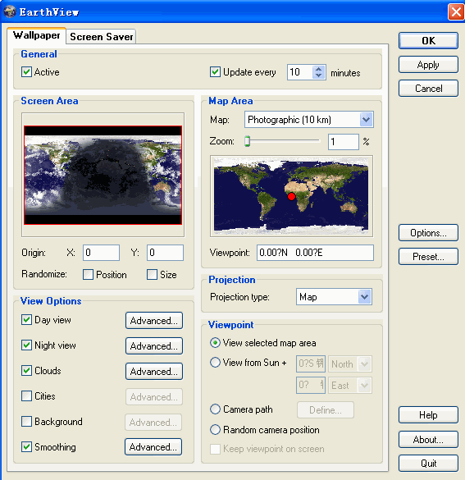Click the world map thumbnail in Map Area
Viewport: 465px width, 480px height.
[x=291, y=196]
